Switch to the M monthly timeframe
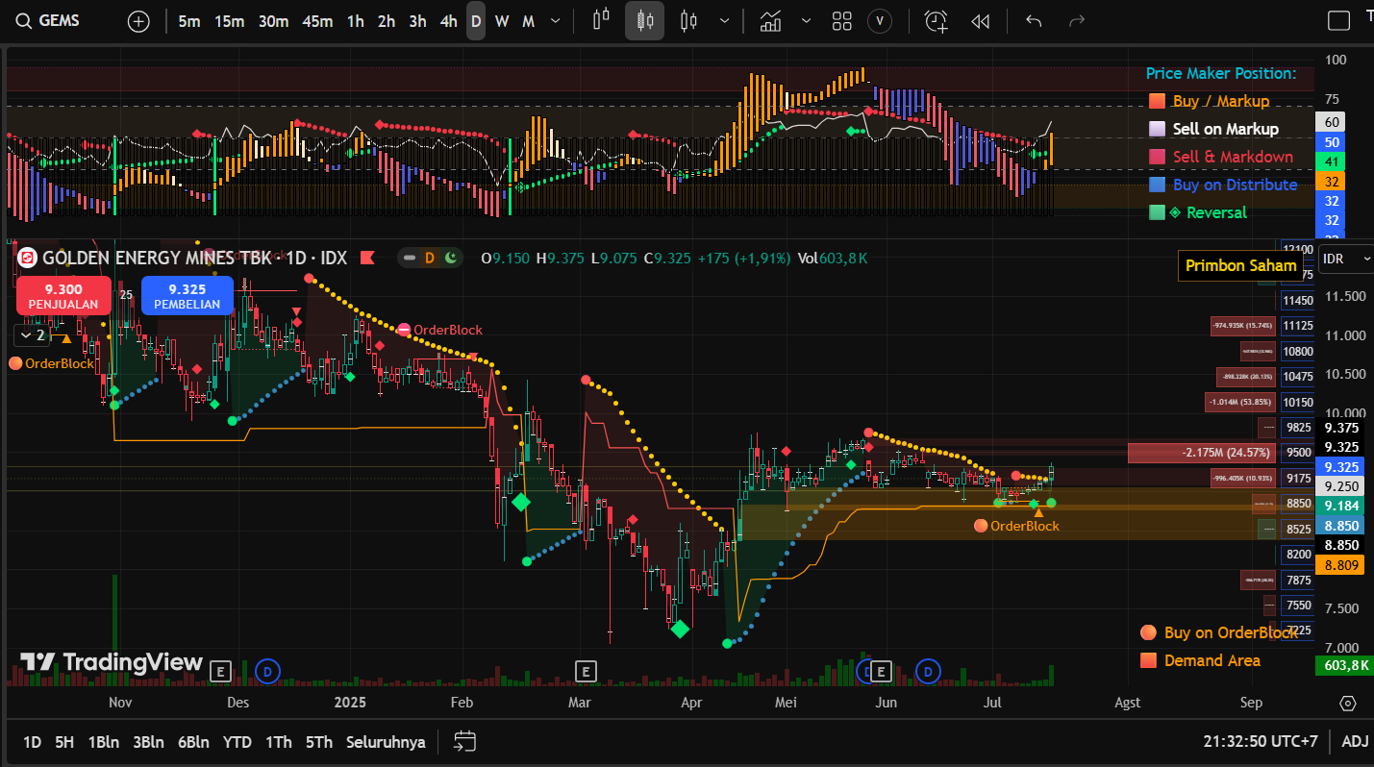The height and width of the screenshot is (767, 1374). pyautogui.click(x=528, y=21)
